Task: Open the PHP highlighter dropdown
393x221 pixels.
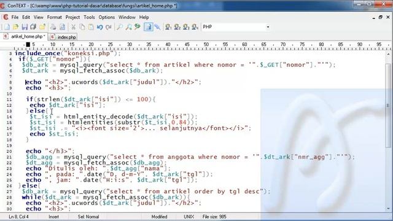Action: point(268,27)
